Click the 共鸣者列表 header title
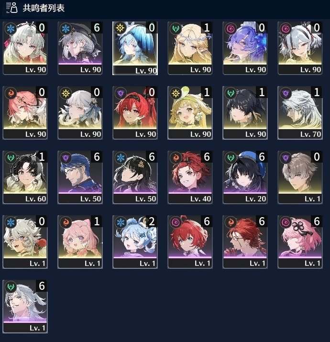The width and height of the screenshot is (330, 342). coord(44,8)
